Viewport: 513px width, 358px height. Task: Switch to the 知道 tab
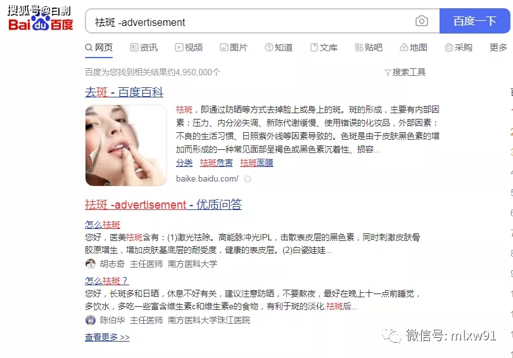tap(279, 47)
